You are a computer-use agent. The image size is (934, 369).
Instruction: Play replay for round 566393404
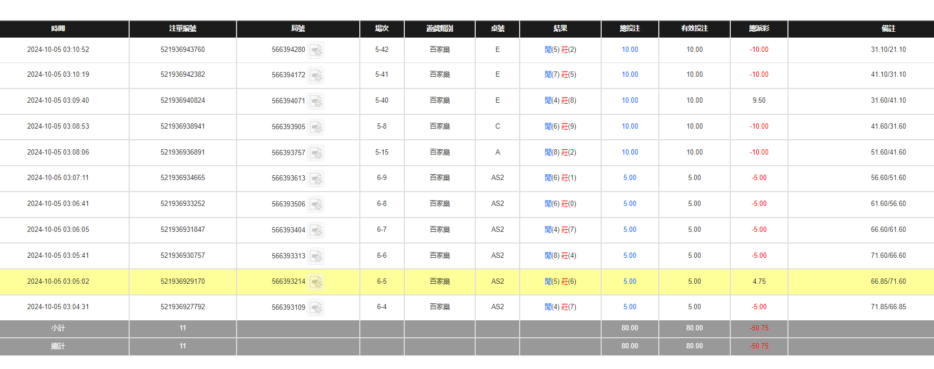[x=316, y=230]
